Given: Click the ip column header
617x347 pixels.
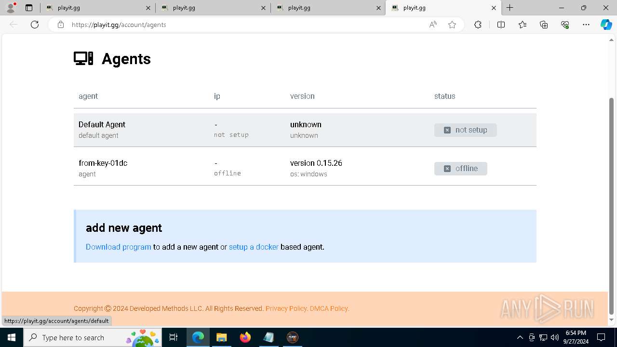Looking at the screenshot, I should [217, 96].
